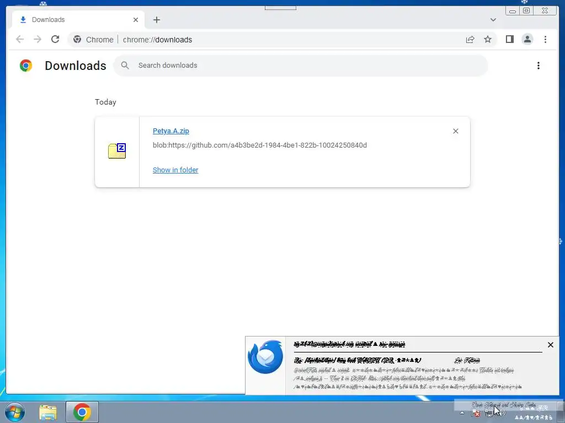Go back using the browser back arrow
Image resolution: width=565 pixels, height=423 pixels.
click(20, 39)
